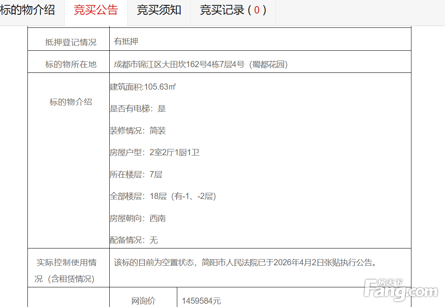This screenshot has width=445, height=307.
Task: Click the 成都市锦江区大田坎 address text
Action: tap(201, 64)
